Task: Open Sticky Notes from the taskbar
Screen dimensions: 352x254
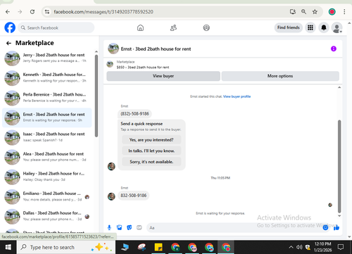Action: 158,247
